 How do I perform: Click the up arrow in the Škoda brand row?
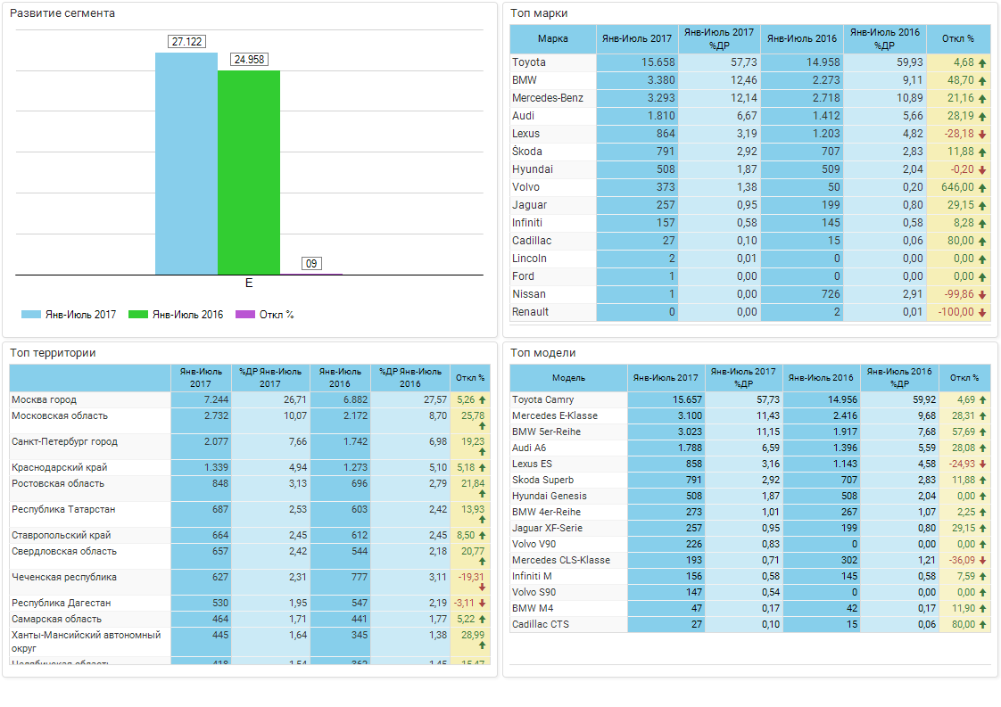tap(982, 152)
